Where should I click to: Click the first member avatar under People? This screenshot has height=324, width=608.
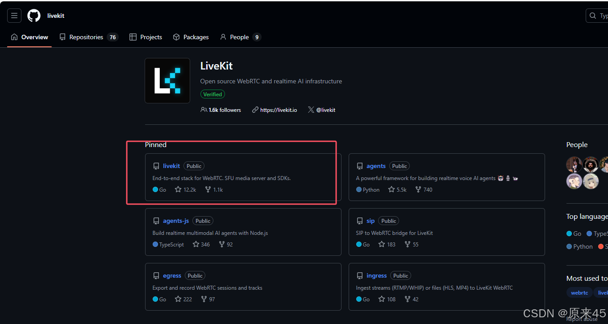point(574,164)
